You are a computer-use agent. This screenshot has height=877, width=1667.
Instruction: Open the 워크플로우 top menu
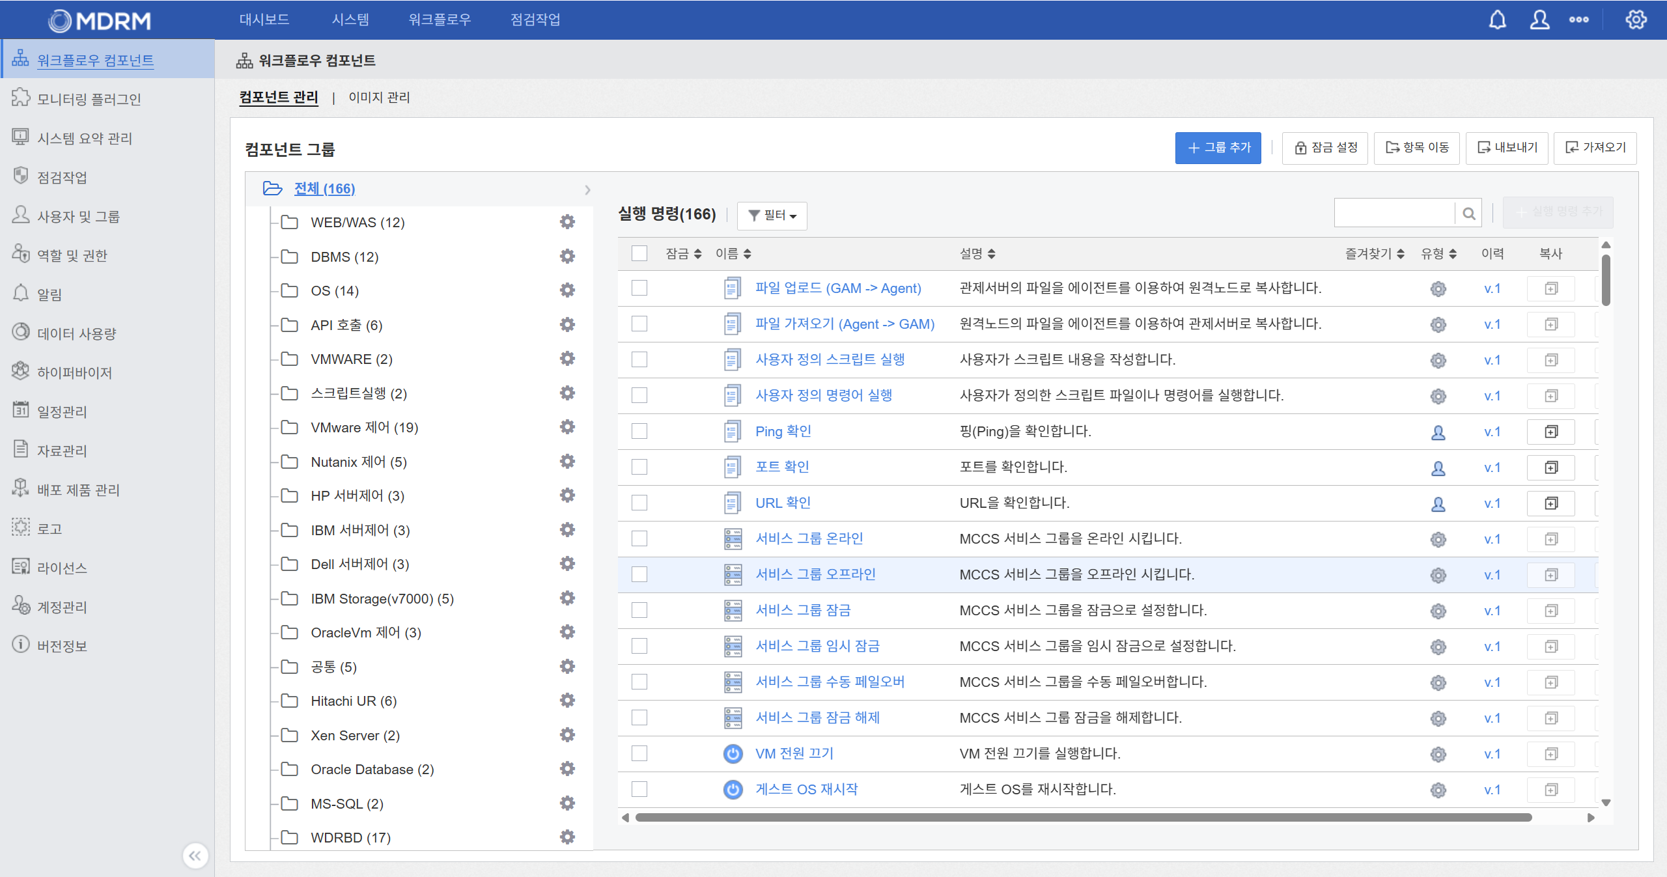[x=440, y=20]
